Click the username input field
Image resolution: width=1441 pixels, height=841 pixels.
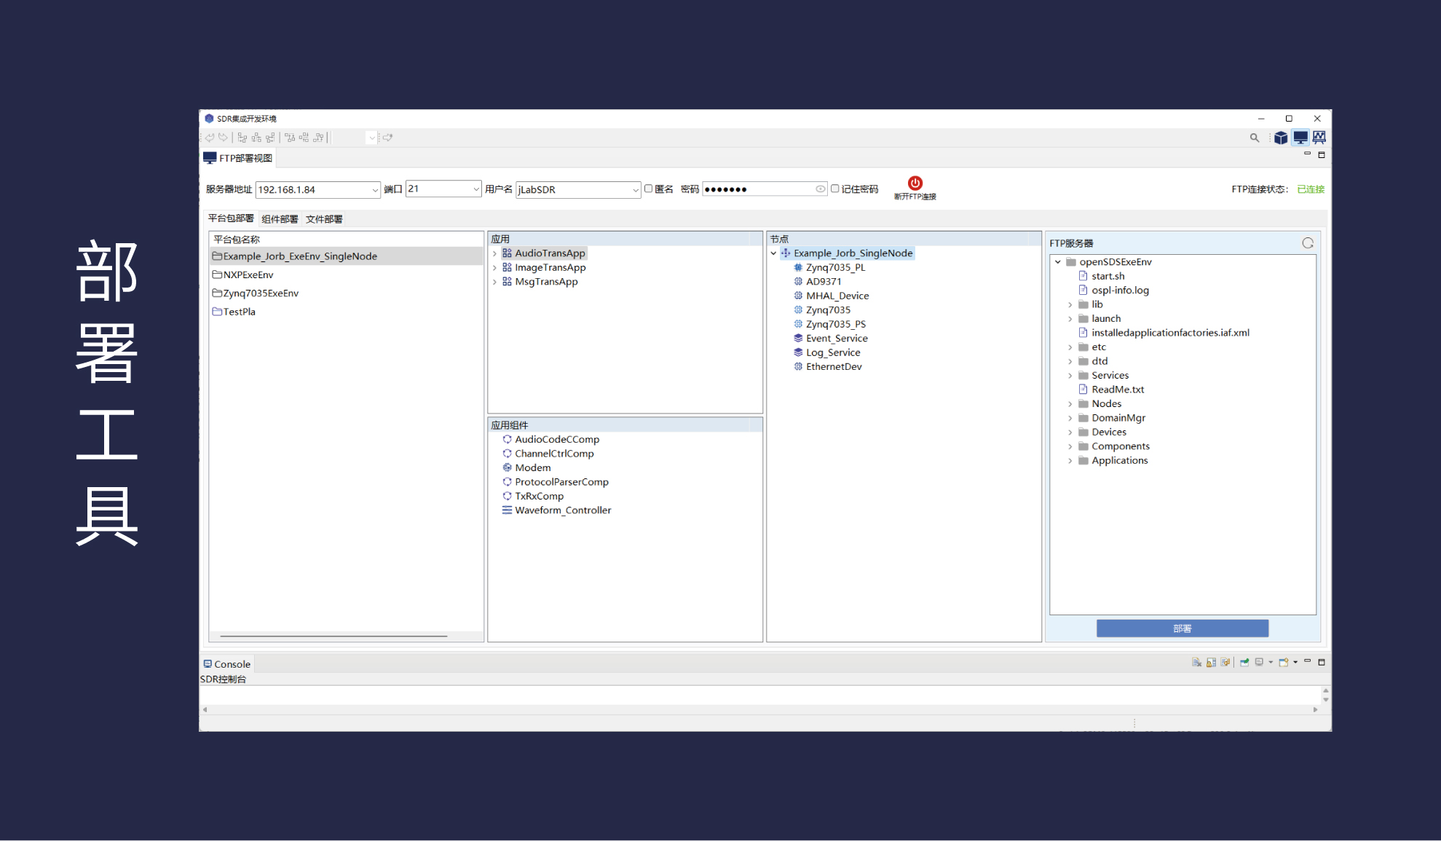[572, 190]
